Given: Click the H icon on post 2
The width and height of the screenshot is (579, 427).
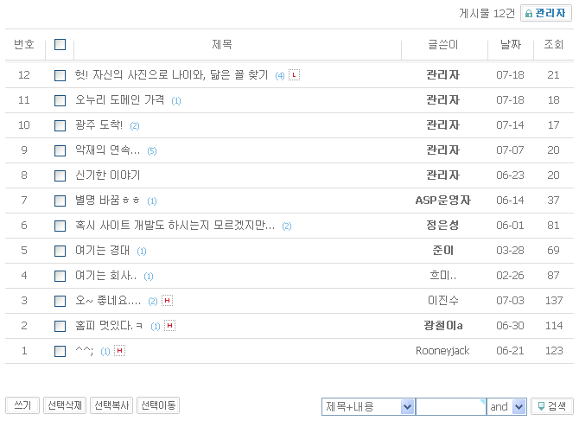Looking at the screenshot, I should (169, 325).
